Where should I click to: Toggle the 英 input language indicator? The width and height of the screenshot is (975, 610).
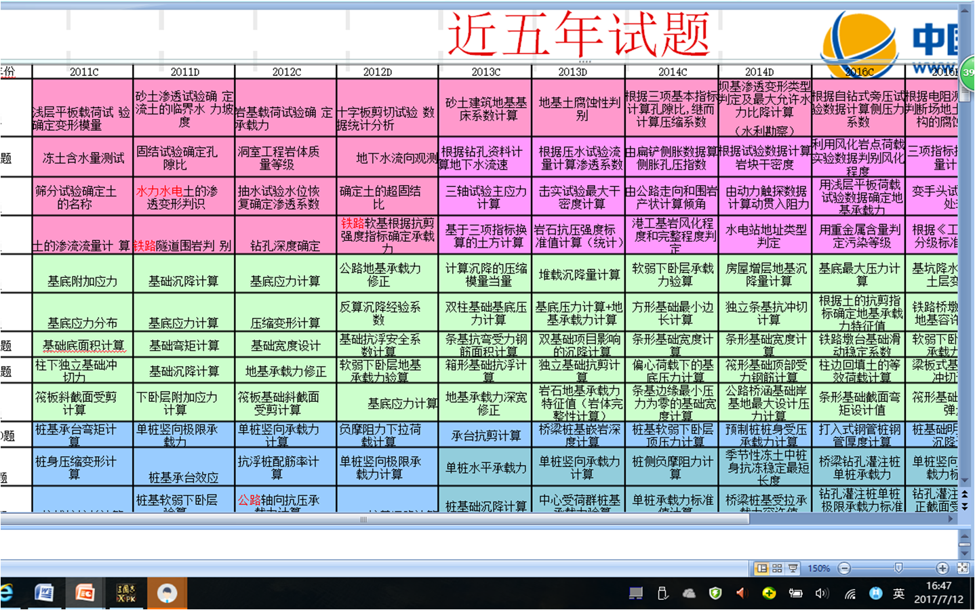tap(898, 594)
